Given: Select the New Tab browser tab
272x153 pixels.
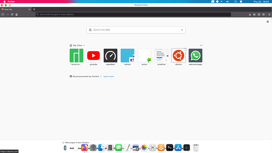Looking at the screenshot, I should pyautogui.click(x=16, y=9).
